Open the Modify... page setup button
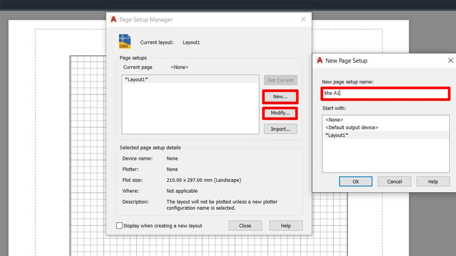Image resolution: width=456 pixels, height=256 pixels. (280, 113)
